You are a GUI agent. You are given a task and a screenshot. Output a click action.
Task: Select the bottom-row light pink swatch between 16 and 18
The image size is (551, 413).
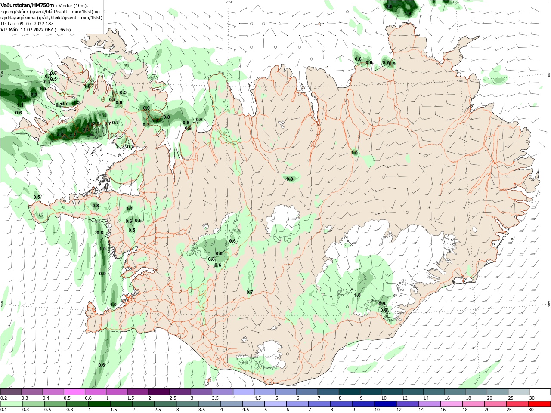pos(451,404)
